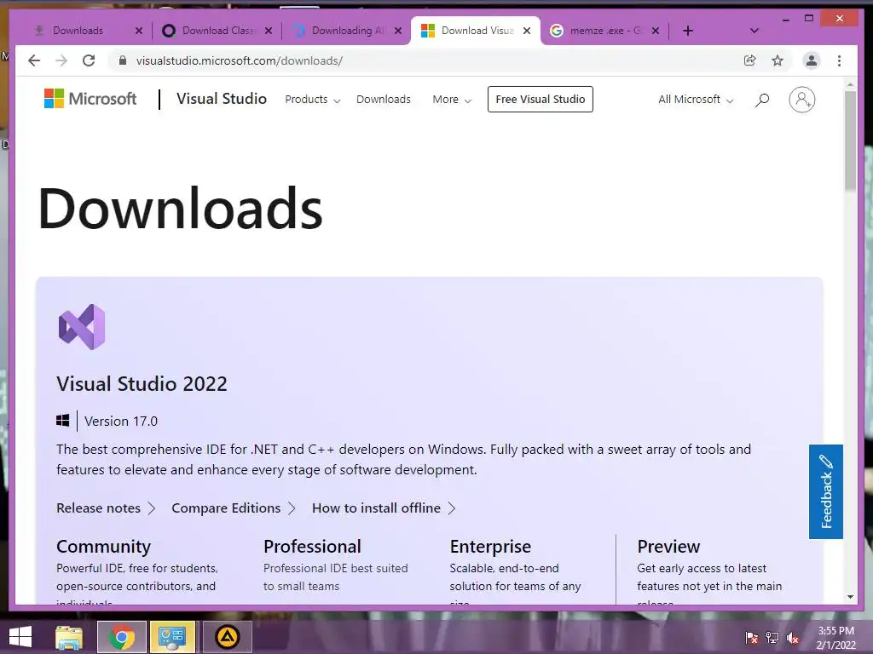This screenshot has width=873, height=654.
Task: Click the large Downloads page heading
Action: pos(181,209)
